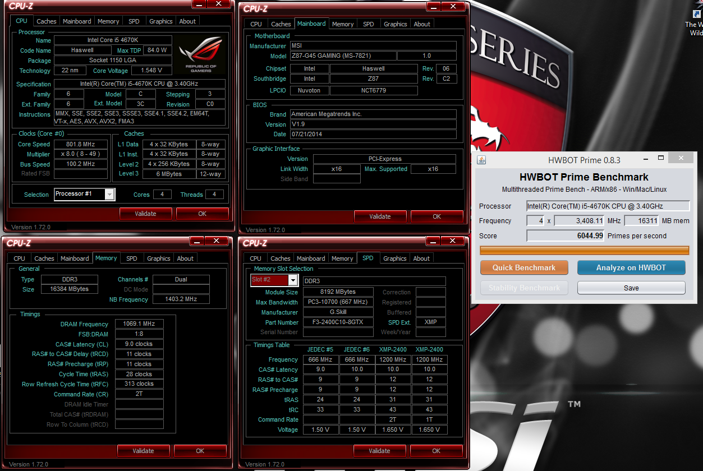Select CPU tab in CPU-Z Mainboard window
This screenshot has width=703, height=471.
(256, 24)
